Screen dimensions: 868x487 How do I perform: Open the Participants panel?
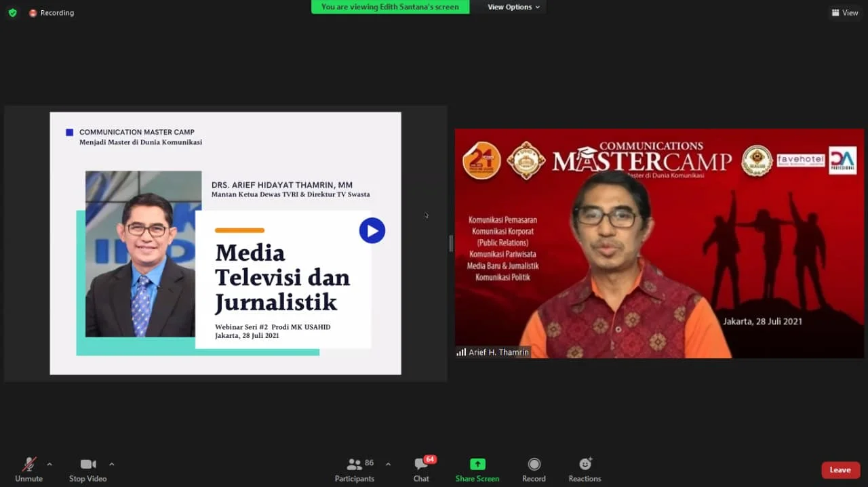pyautogui.click(x=354, y=469)
